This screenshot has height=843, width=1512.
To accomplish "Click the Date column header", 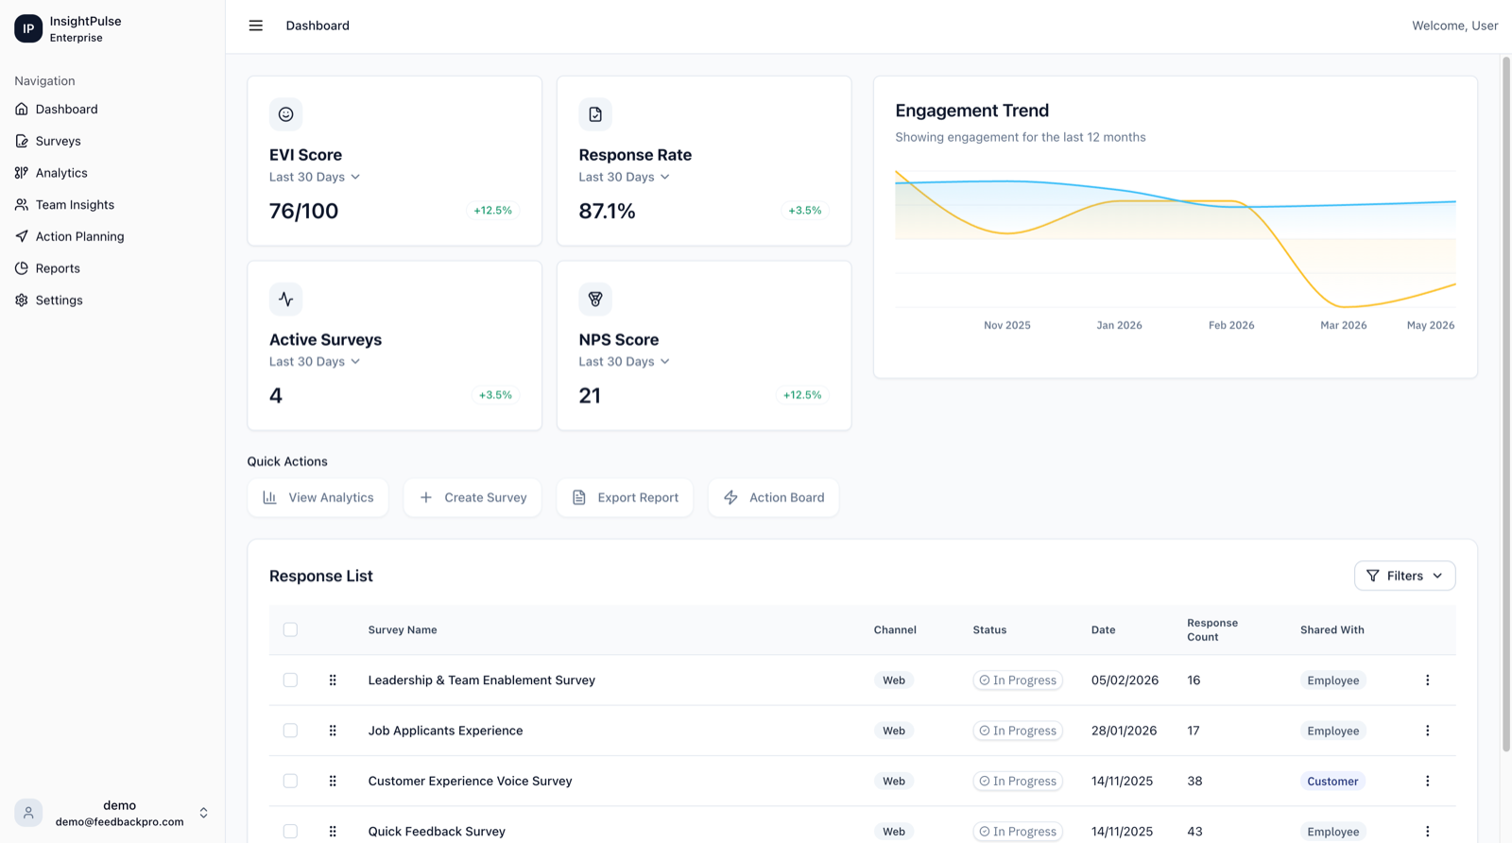I will [1103, 629].
